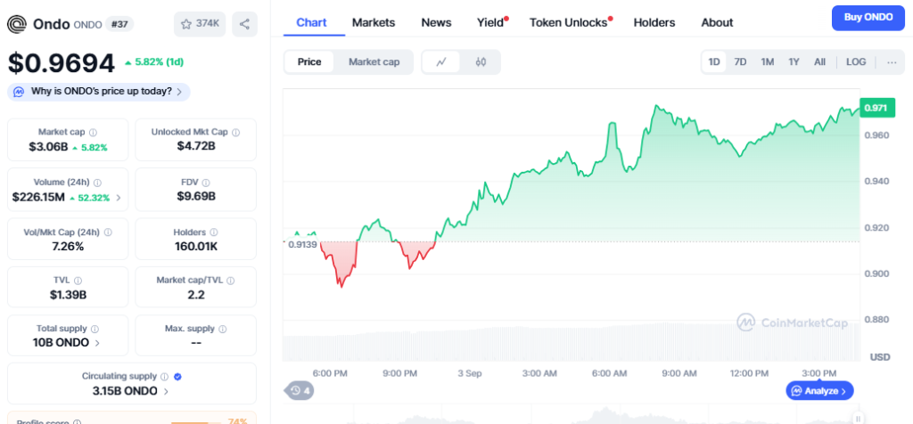This screenshot has height=424, width=913.
Task: Open the chart events badge showing 4
Action: pos(300,390)
